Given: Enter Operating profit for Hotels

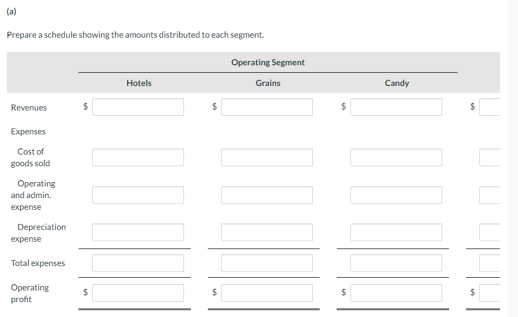Looking at the screenshot, I should click(138, 293).
